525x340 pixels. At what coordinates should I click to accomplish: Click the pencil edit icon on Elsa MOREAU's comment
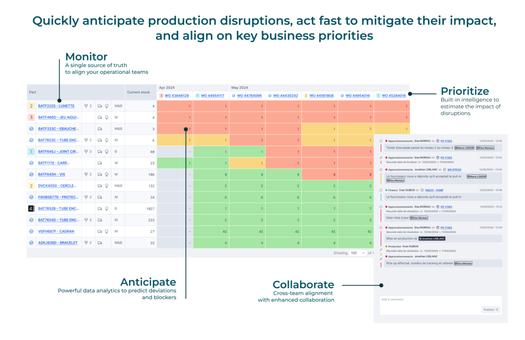tap(381, 156)
